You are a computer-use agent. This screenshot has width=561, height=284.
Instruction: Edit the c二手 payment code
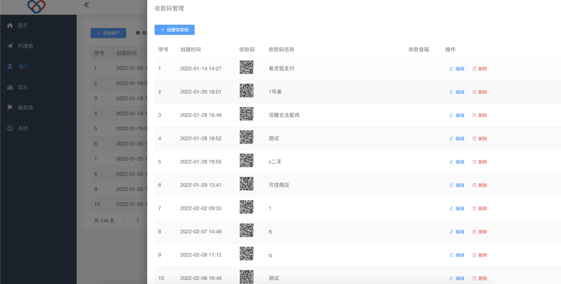click(457, 161)
